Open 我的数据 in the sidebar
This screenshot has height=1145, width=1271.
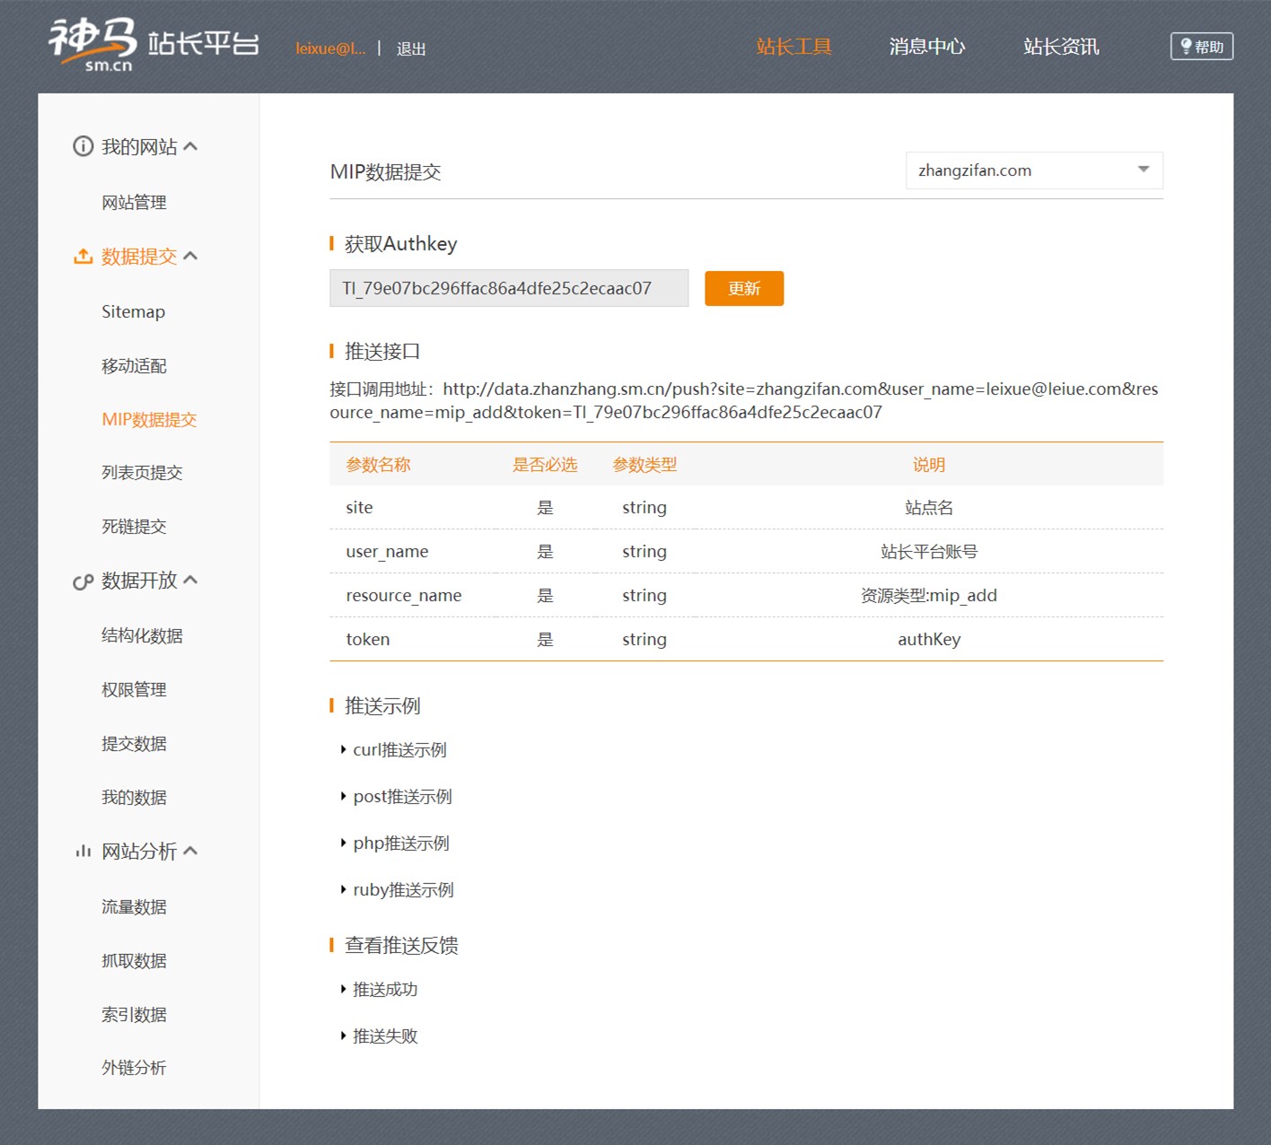134,797
